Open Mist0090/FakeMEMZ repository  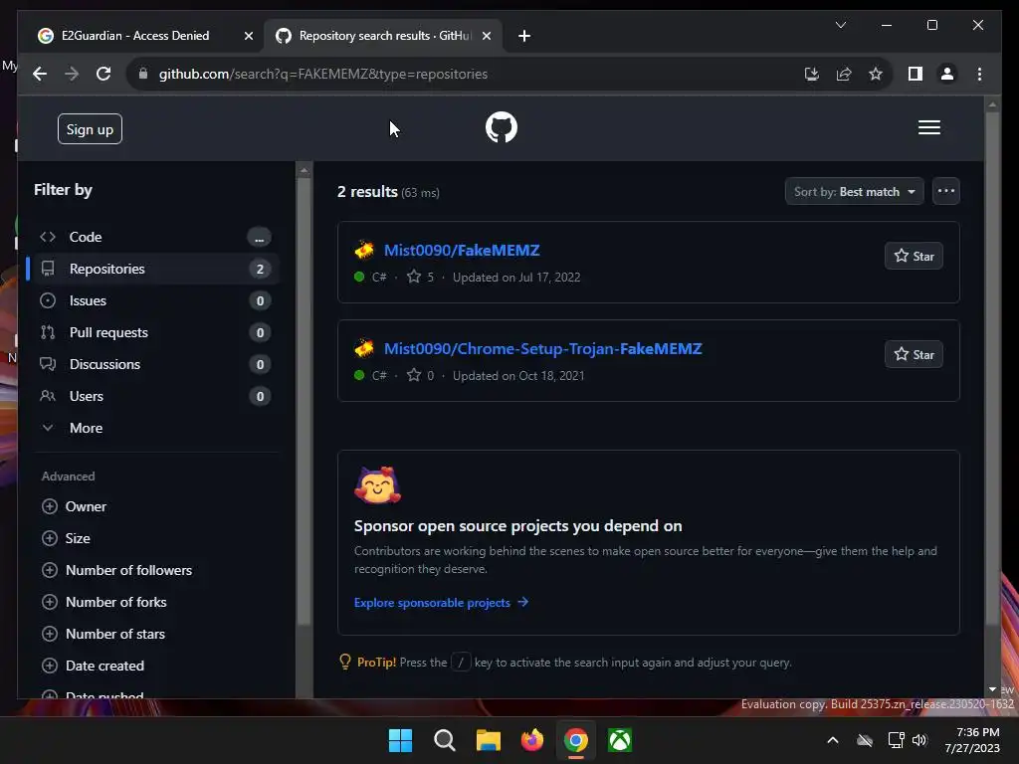click(462, 250)
